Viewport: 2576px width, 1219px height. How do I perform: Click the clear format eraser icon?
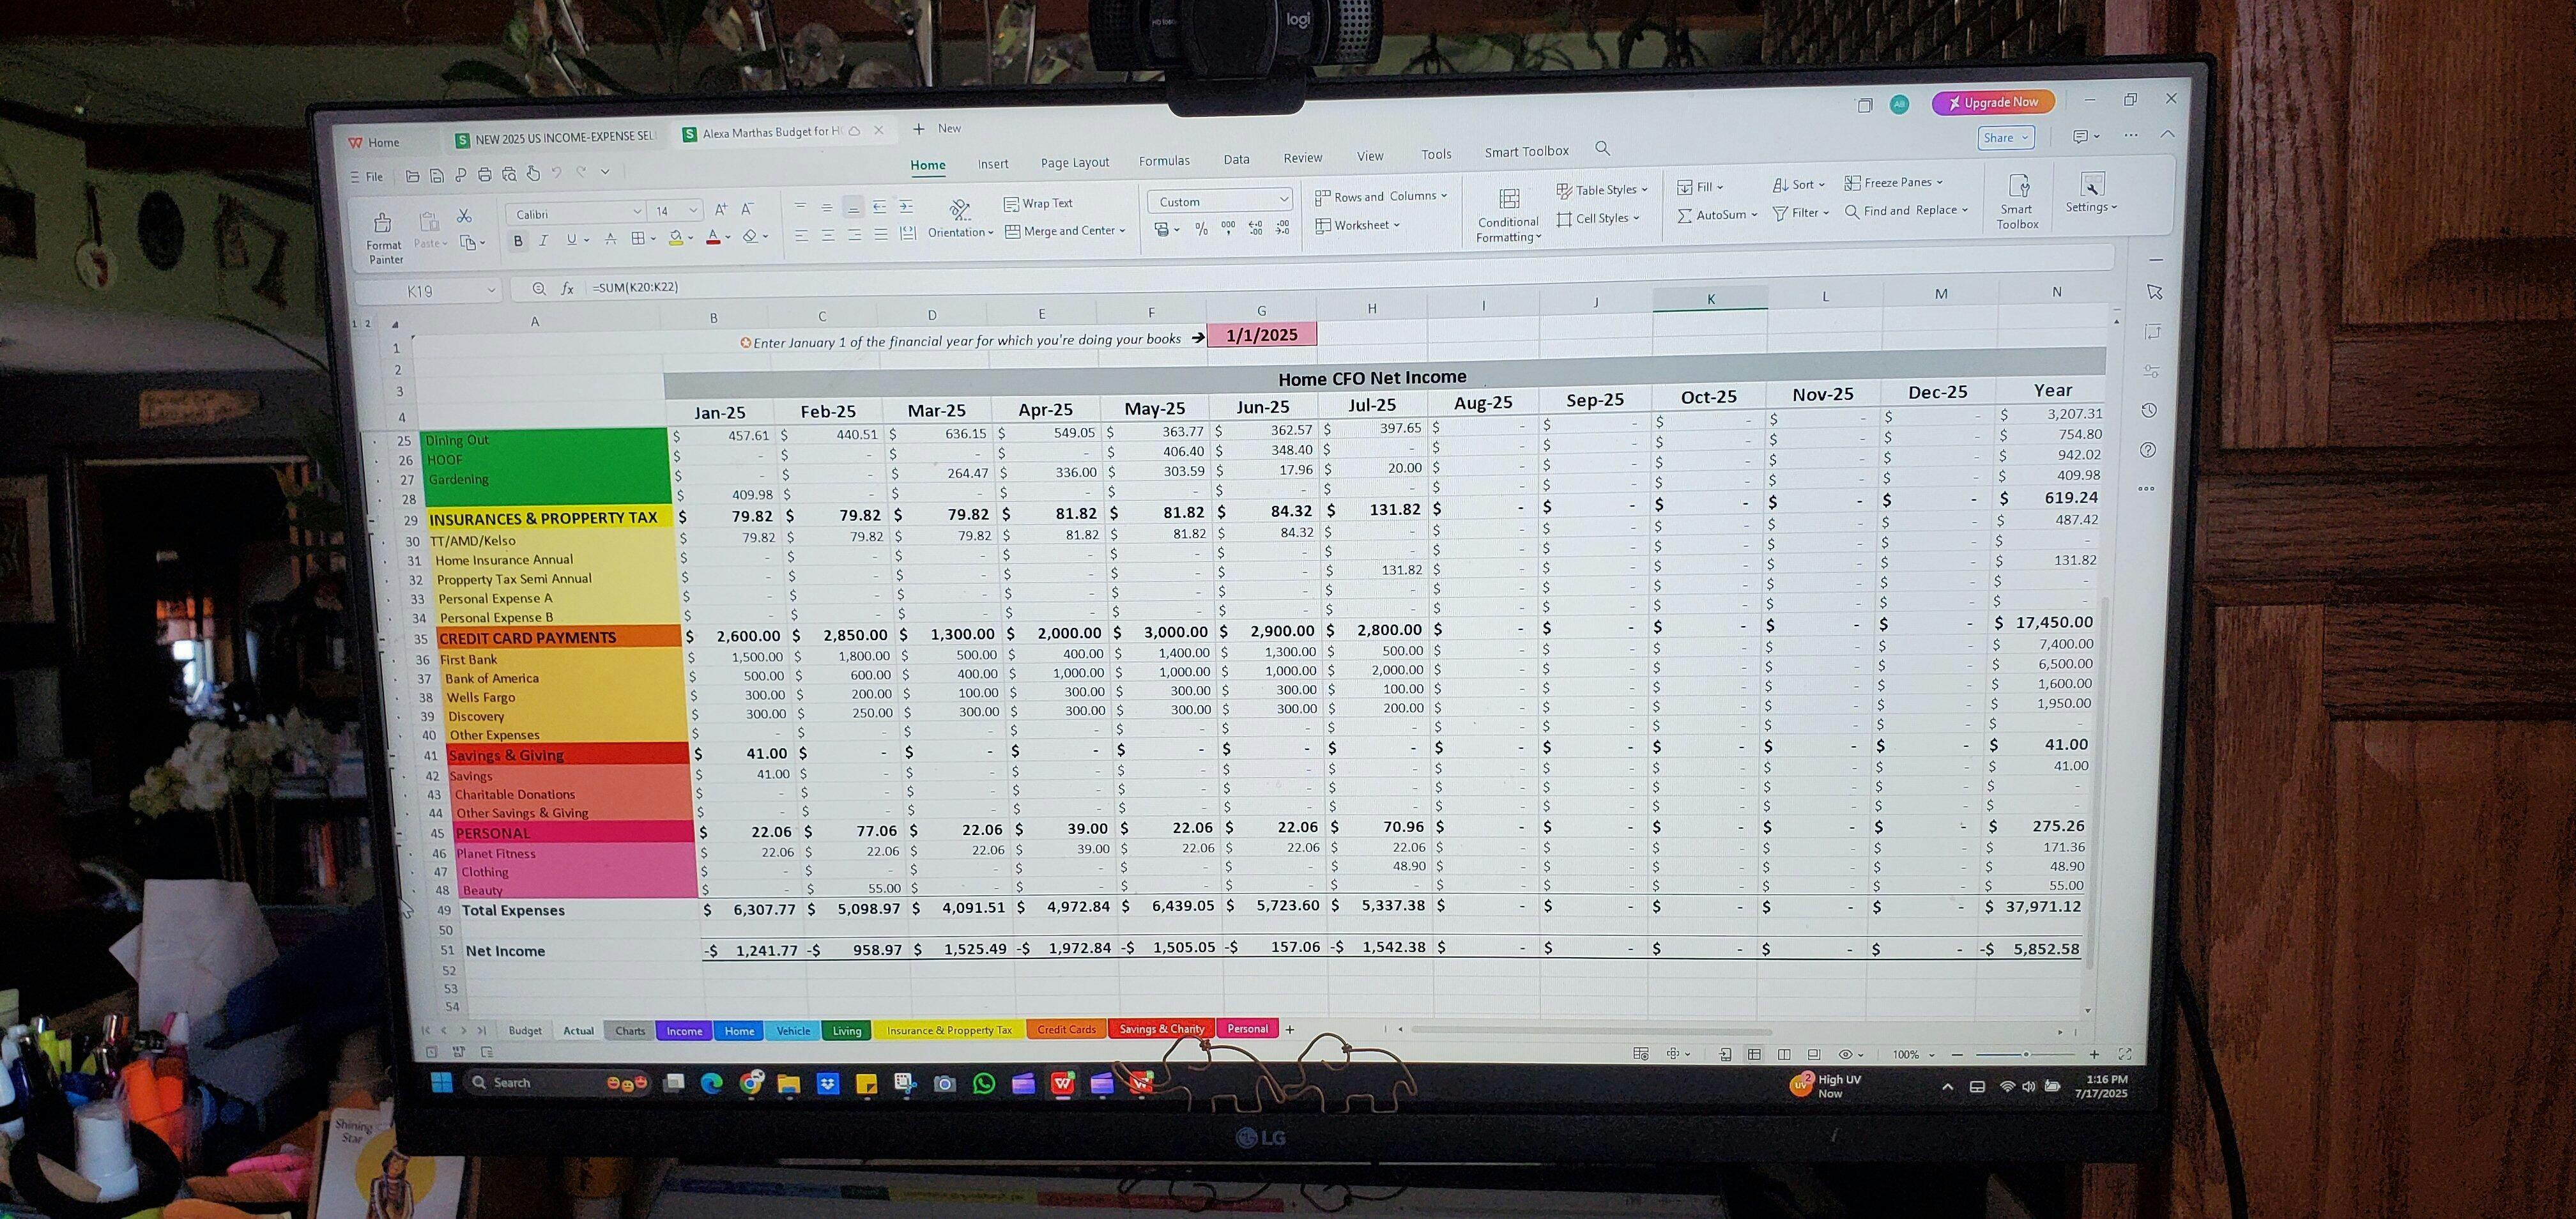750,237
